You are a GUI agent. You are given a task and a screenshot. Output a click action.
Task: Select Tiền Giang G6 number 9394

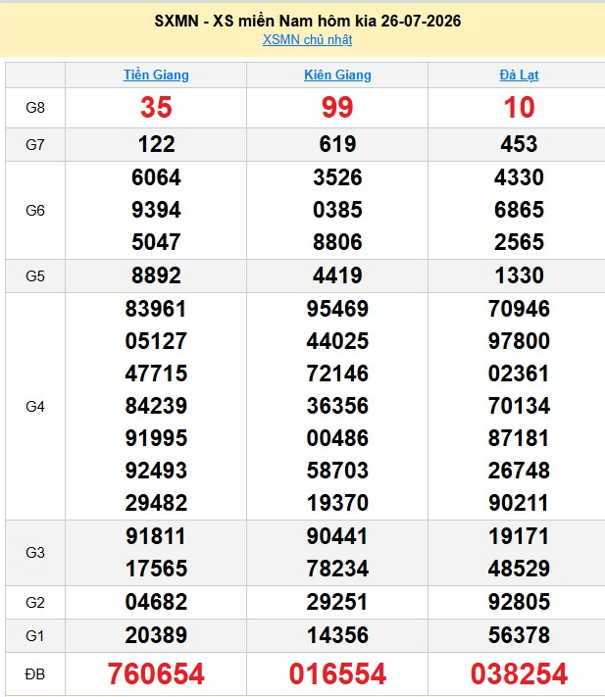156,210
